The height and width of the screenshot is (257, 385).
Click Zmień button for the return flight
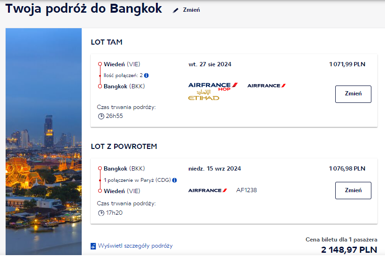(353, 190)
